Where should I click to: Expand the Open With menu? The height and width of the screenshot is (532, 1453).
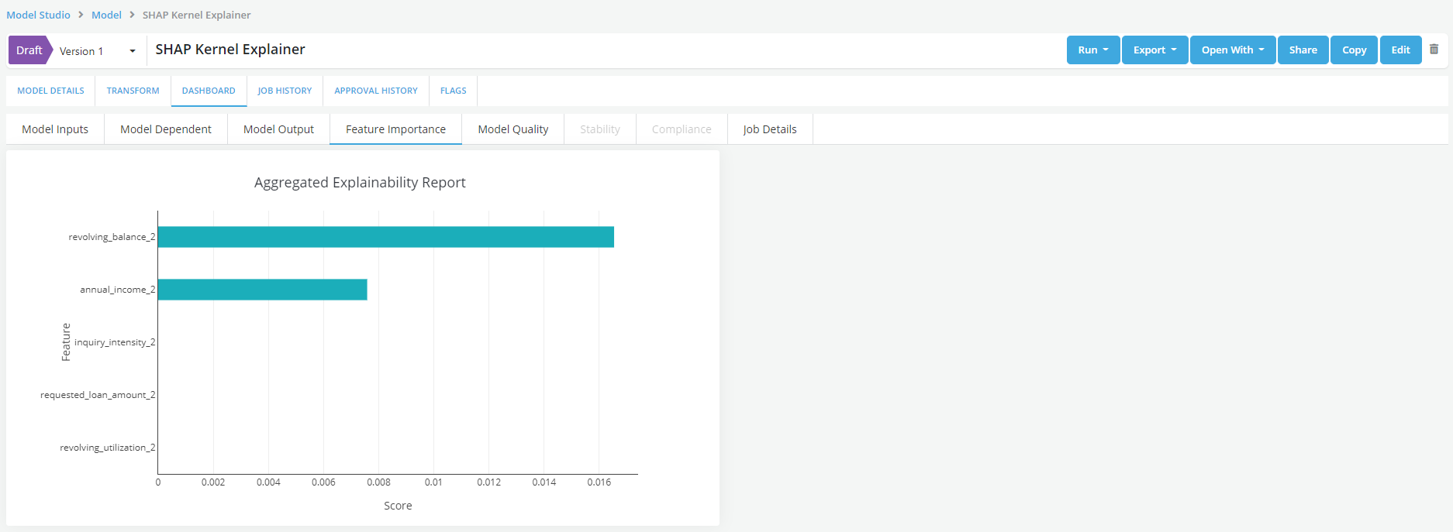coord(1232,50)
